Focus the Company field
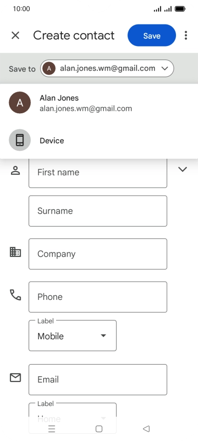198x441 pixels. click(98, 254)
